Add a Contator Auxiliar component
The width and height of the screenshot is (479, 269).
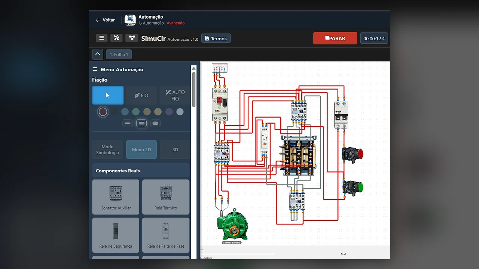click(116, 197)
